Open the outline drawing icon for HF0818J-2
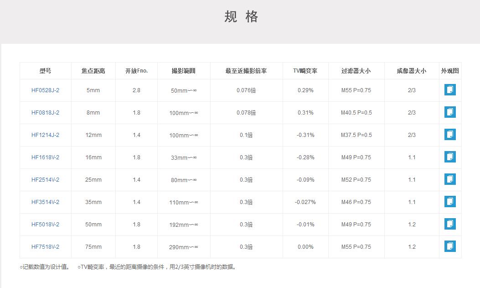This screenshot has height=288, width=480. click(x=450, y=112)
